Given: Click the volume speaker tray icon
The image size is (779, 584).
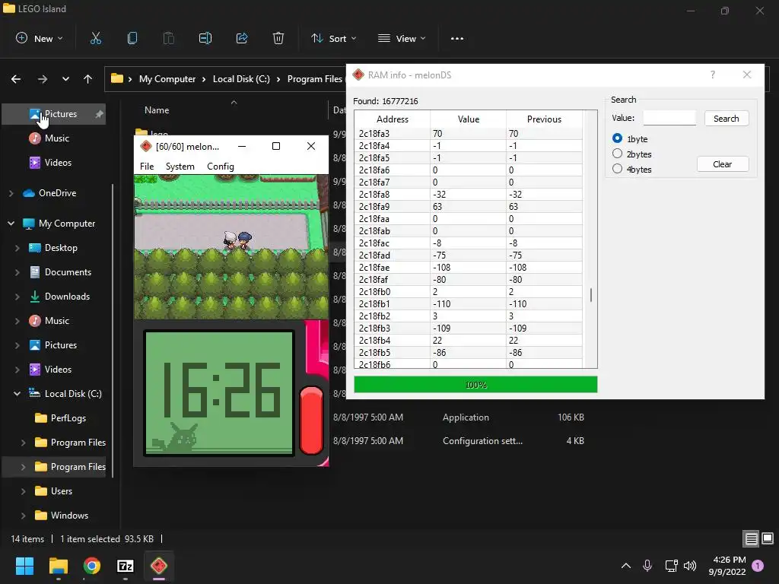Looking at the screenshot, I should (690, 566).
